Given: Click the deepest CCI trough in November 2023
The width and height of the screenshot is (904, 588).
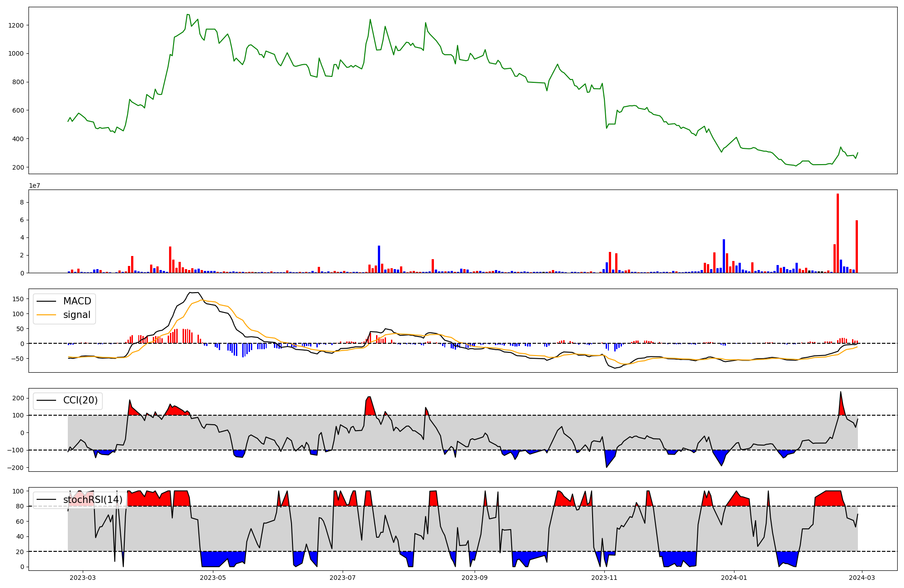Looking at the screenshot, I should click(x=607, y=467).
